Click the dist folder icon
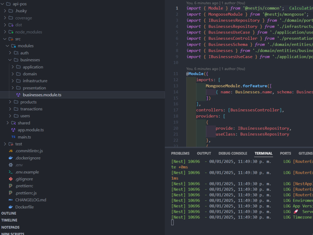313x235 pixels. 11,25
